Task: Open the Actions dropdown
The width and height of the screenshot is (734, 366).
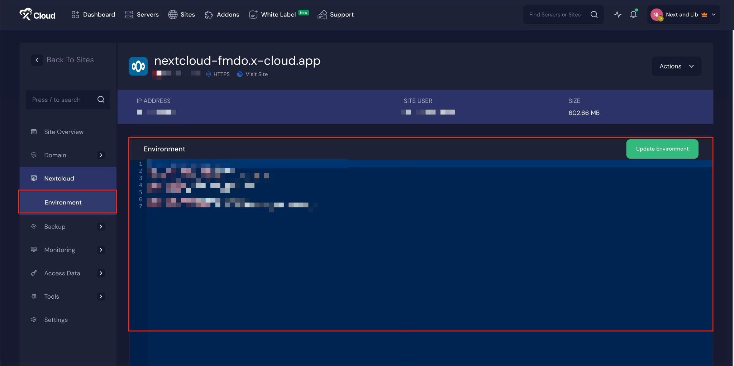Action: (x=676, y=66)
